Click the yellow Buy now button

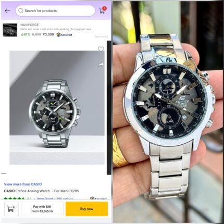pyautogui.click(x=86, y=209)
